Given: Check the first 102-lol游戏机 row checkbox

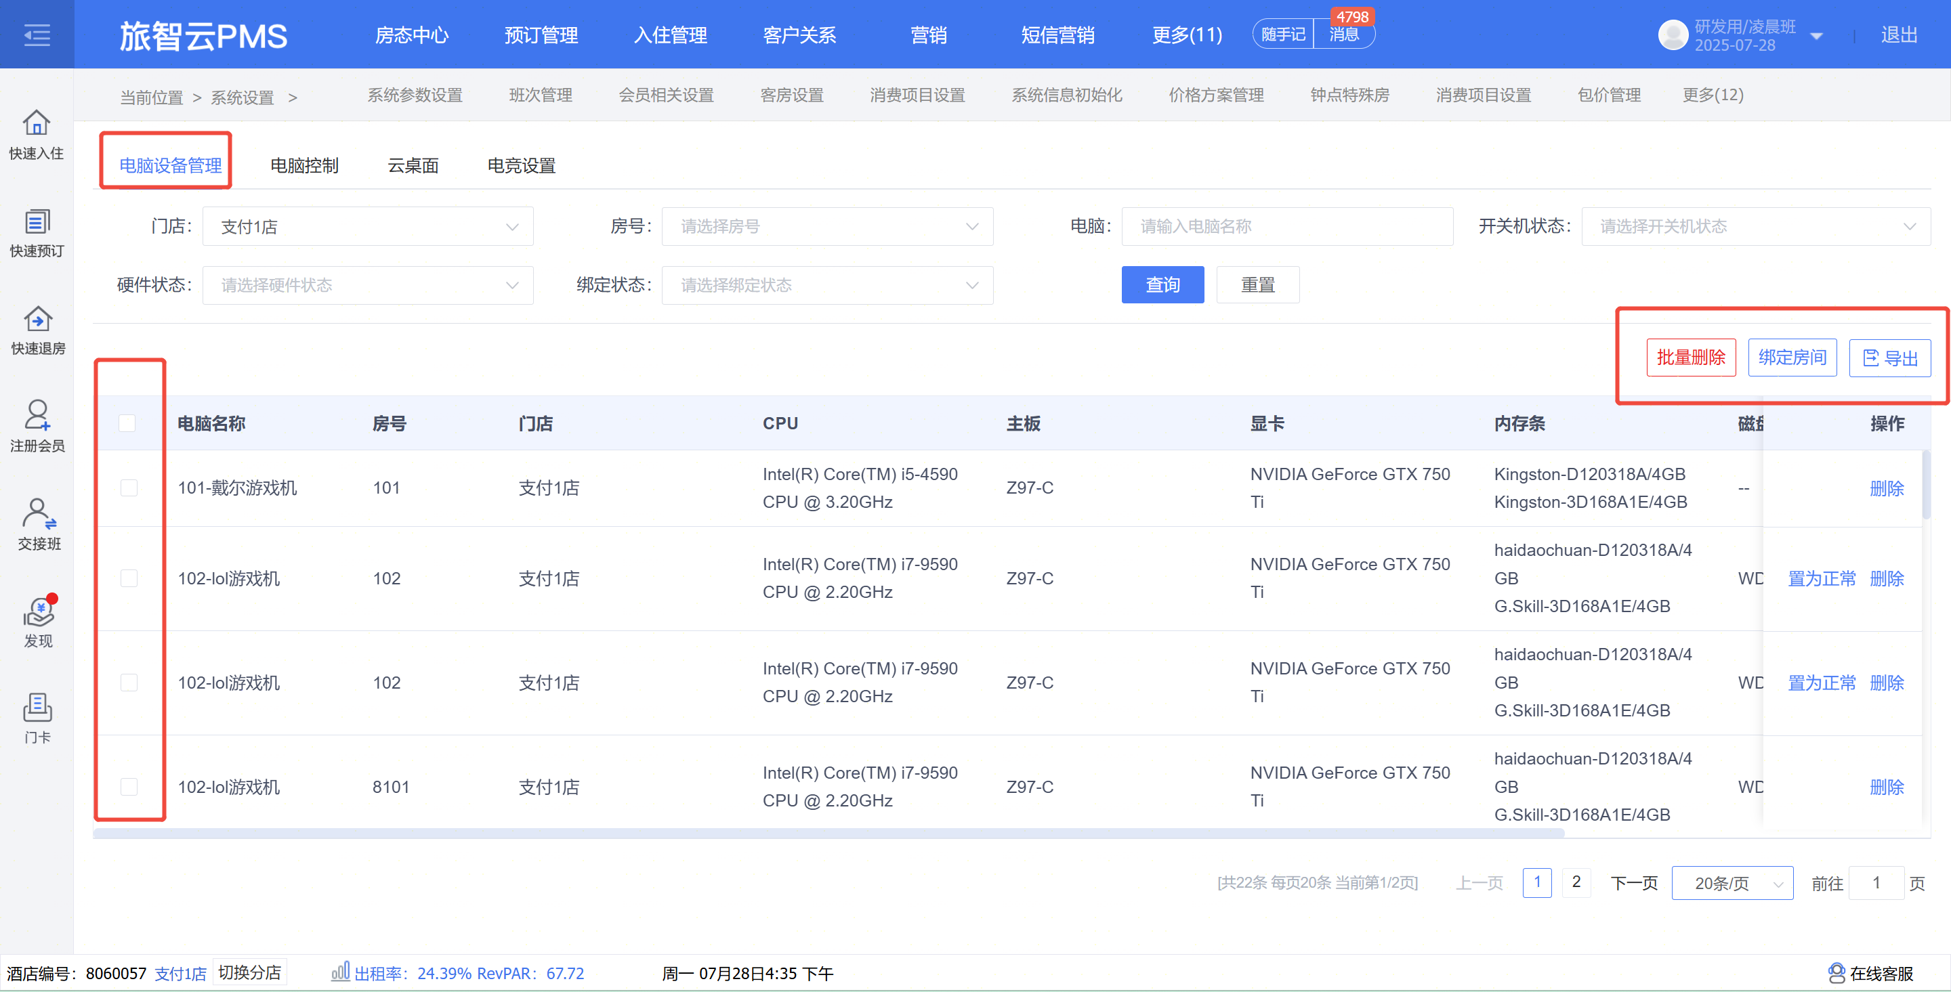Looking at the screenshot, I should [x=129, y=578].
